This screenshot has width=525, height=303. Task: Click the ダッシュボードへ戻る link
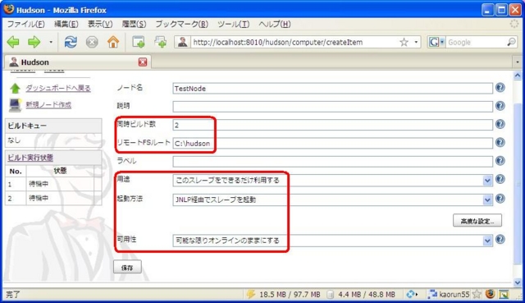point(58,88)
